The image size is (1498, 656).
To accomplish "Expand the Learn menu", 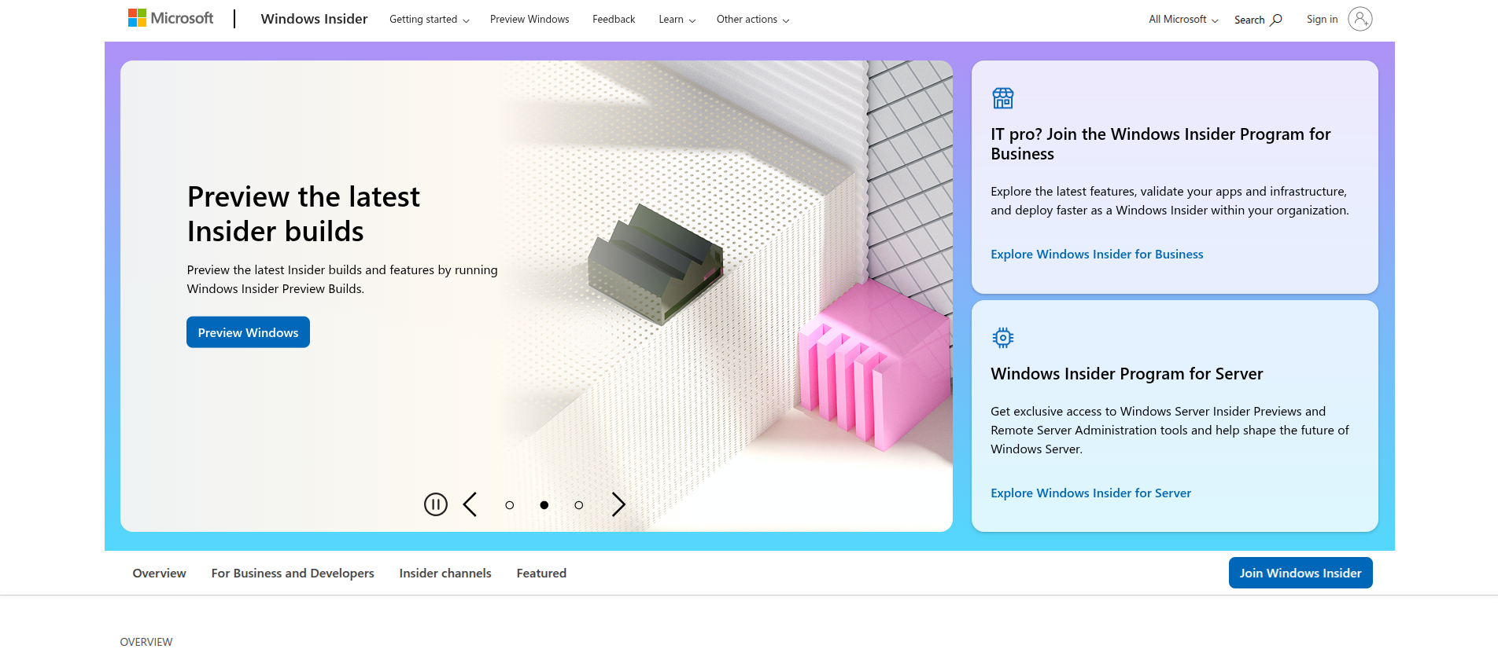I will tap(677, 20).
